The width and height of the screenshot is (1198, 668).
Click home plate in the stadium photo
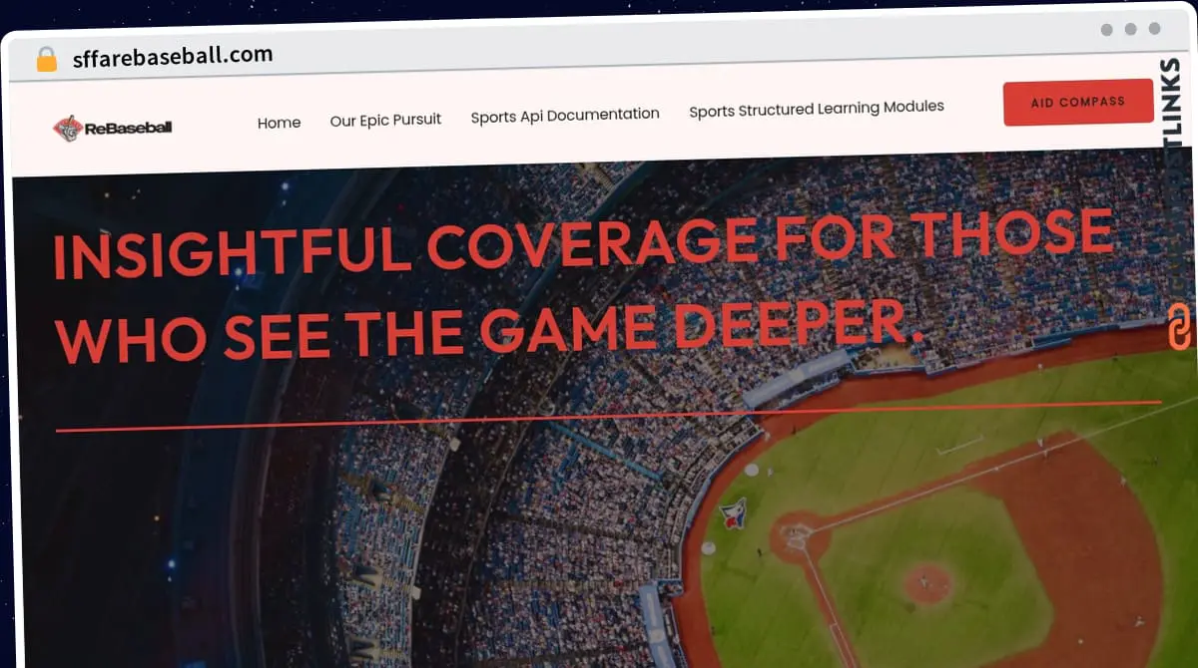796,535
